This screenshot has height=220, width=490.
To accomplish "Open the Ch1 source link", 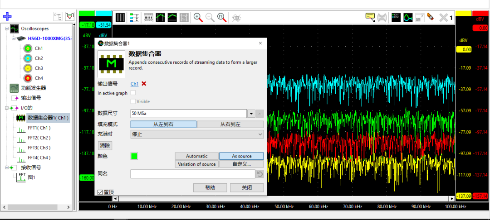I will pos(134,84).
